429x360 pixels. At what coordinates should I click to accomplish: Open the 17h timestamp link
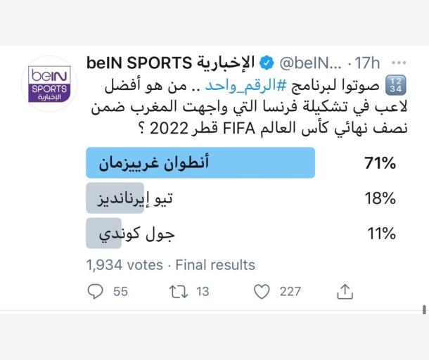368,63
